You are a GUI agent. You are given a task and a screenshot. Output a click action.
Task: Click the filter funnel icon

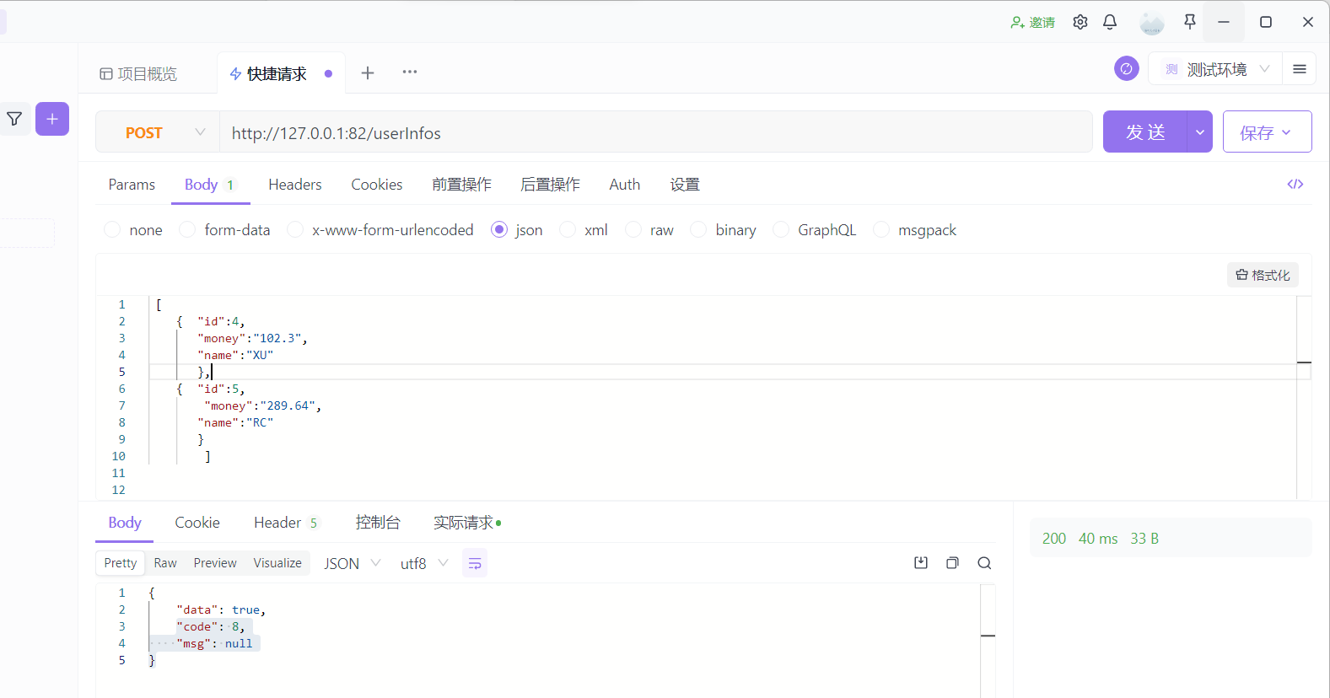pyautogui.click(x=14, y=119)
